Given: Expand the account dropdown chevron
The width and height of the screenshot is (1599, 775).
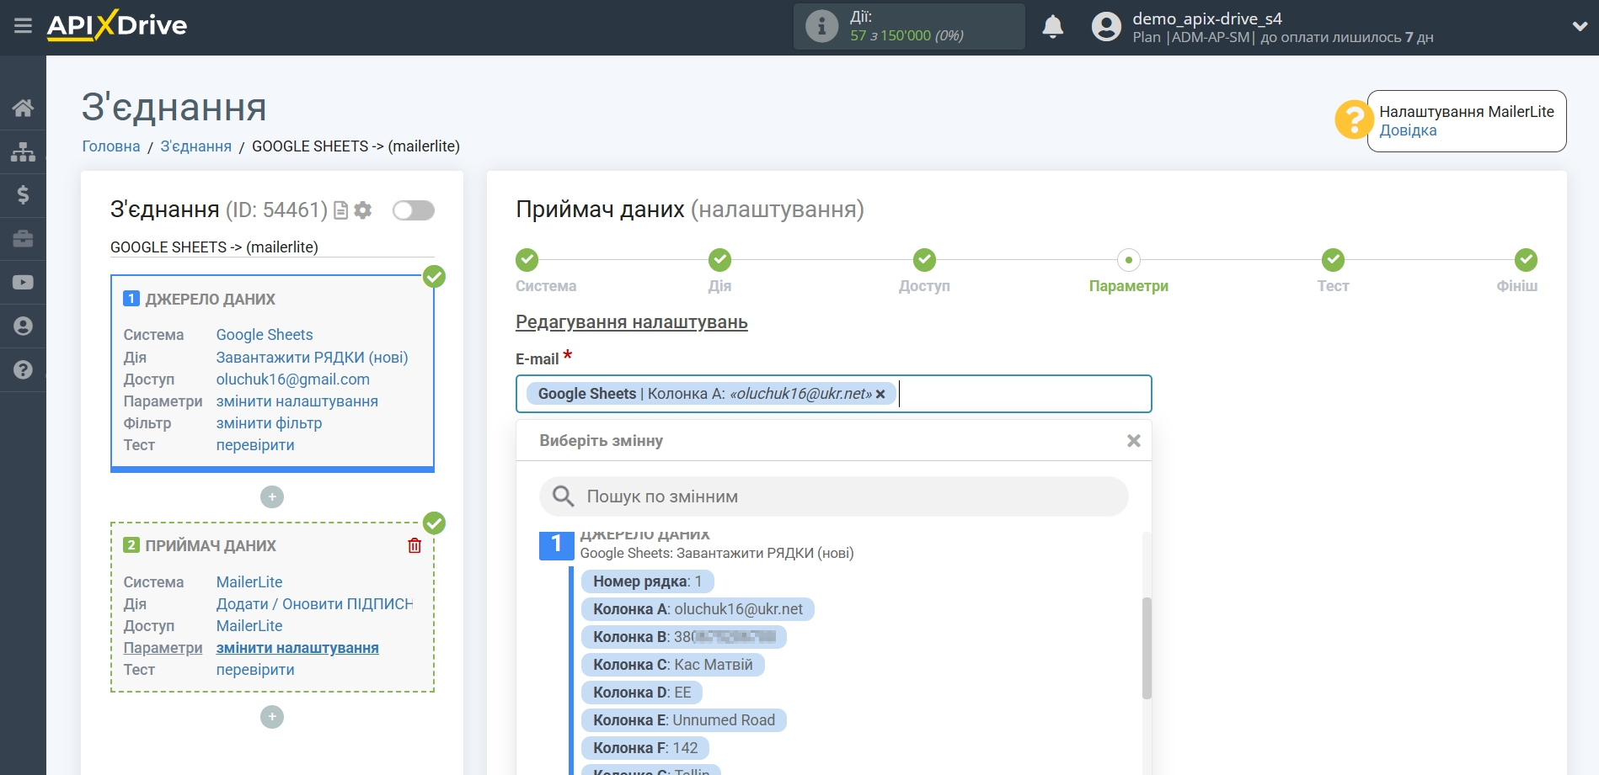Looking at the screenshot, I should coord(1580,27).
